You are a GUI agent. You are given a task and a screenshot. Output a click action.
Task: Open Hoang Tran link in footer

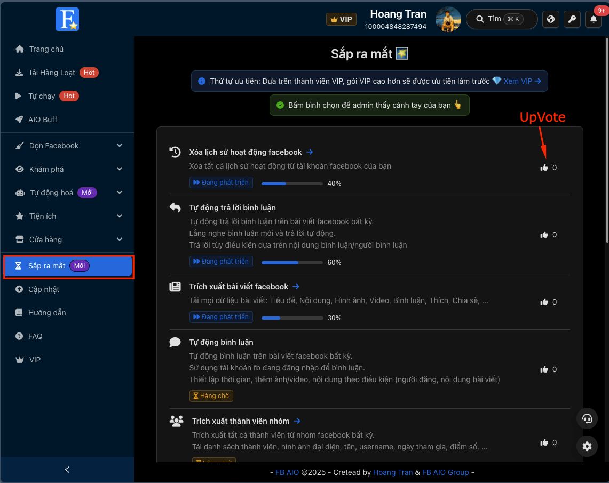pyautogui.click(x=393, y=472)
